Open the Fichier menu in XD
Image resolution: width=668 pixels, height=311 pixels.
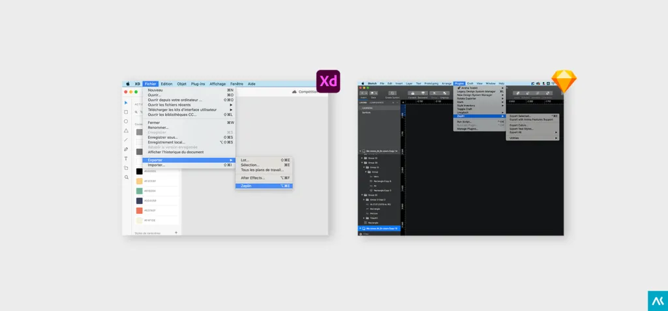[x=151, y=84]
